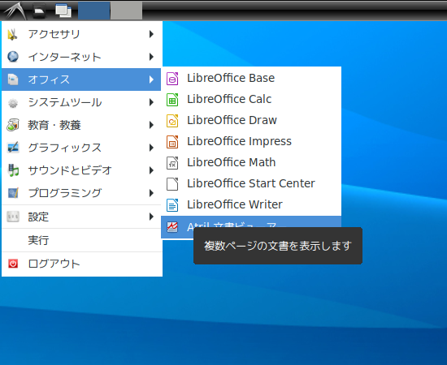Click the Atril document viewer icon

[x=172, y=227]
